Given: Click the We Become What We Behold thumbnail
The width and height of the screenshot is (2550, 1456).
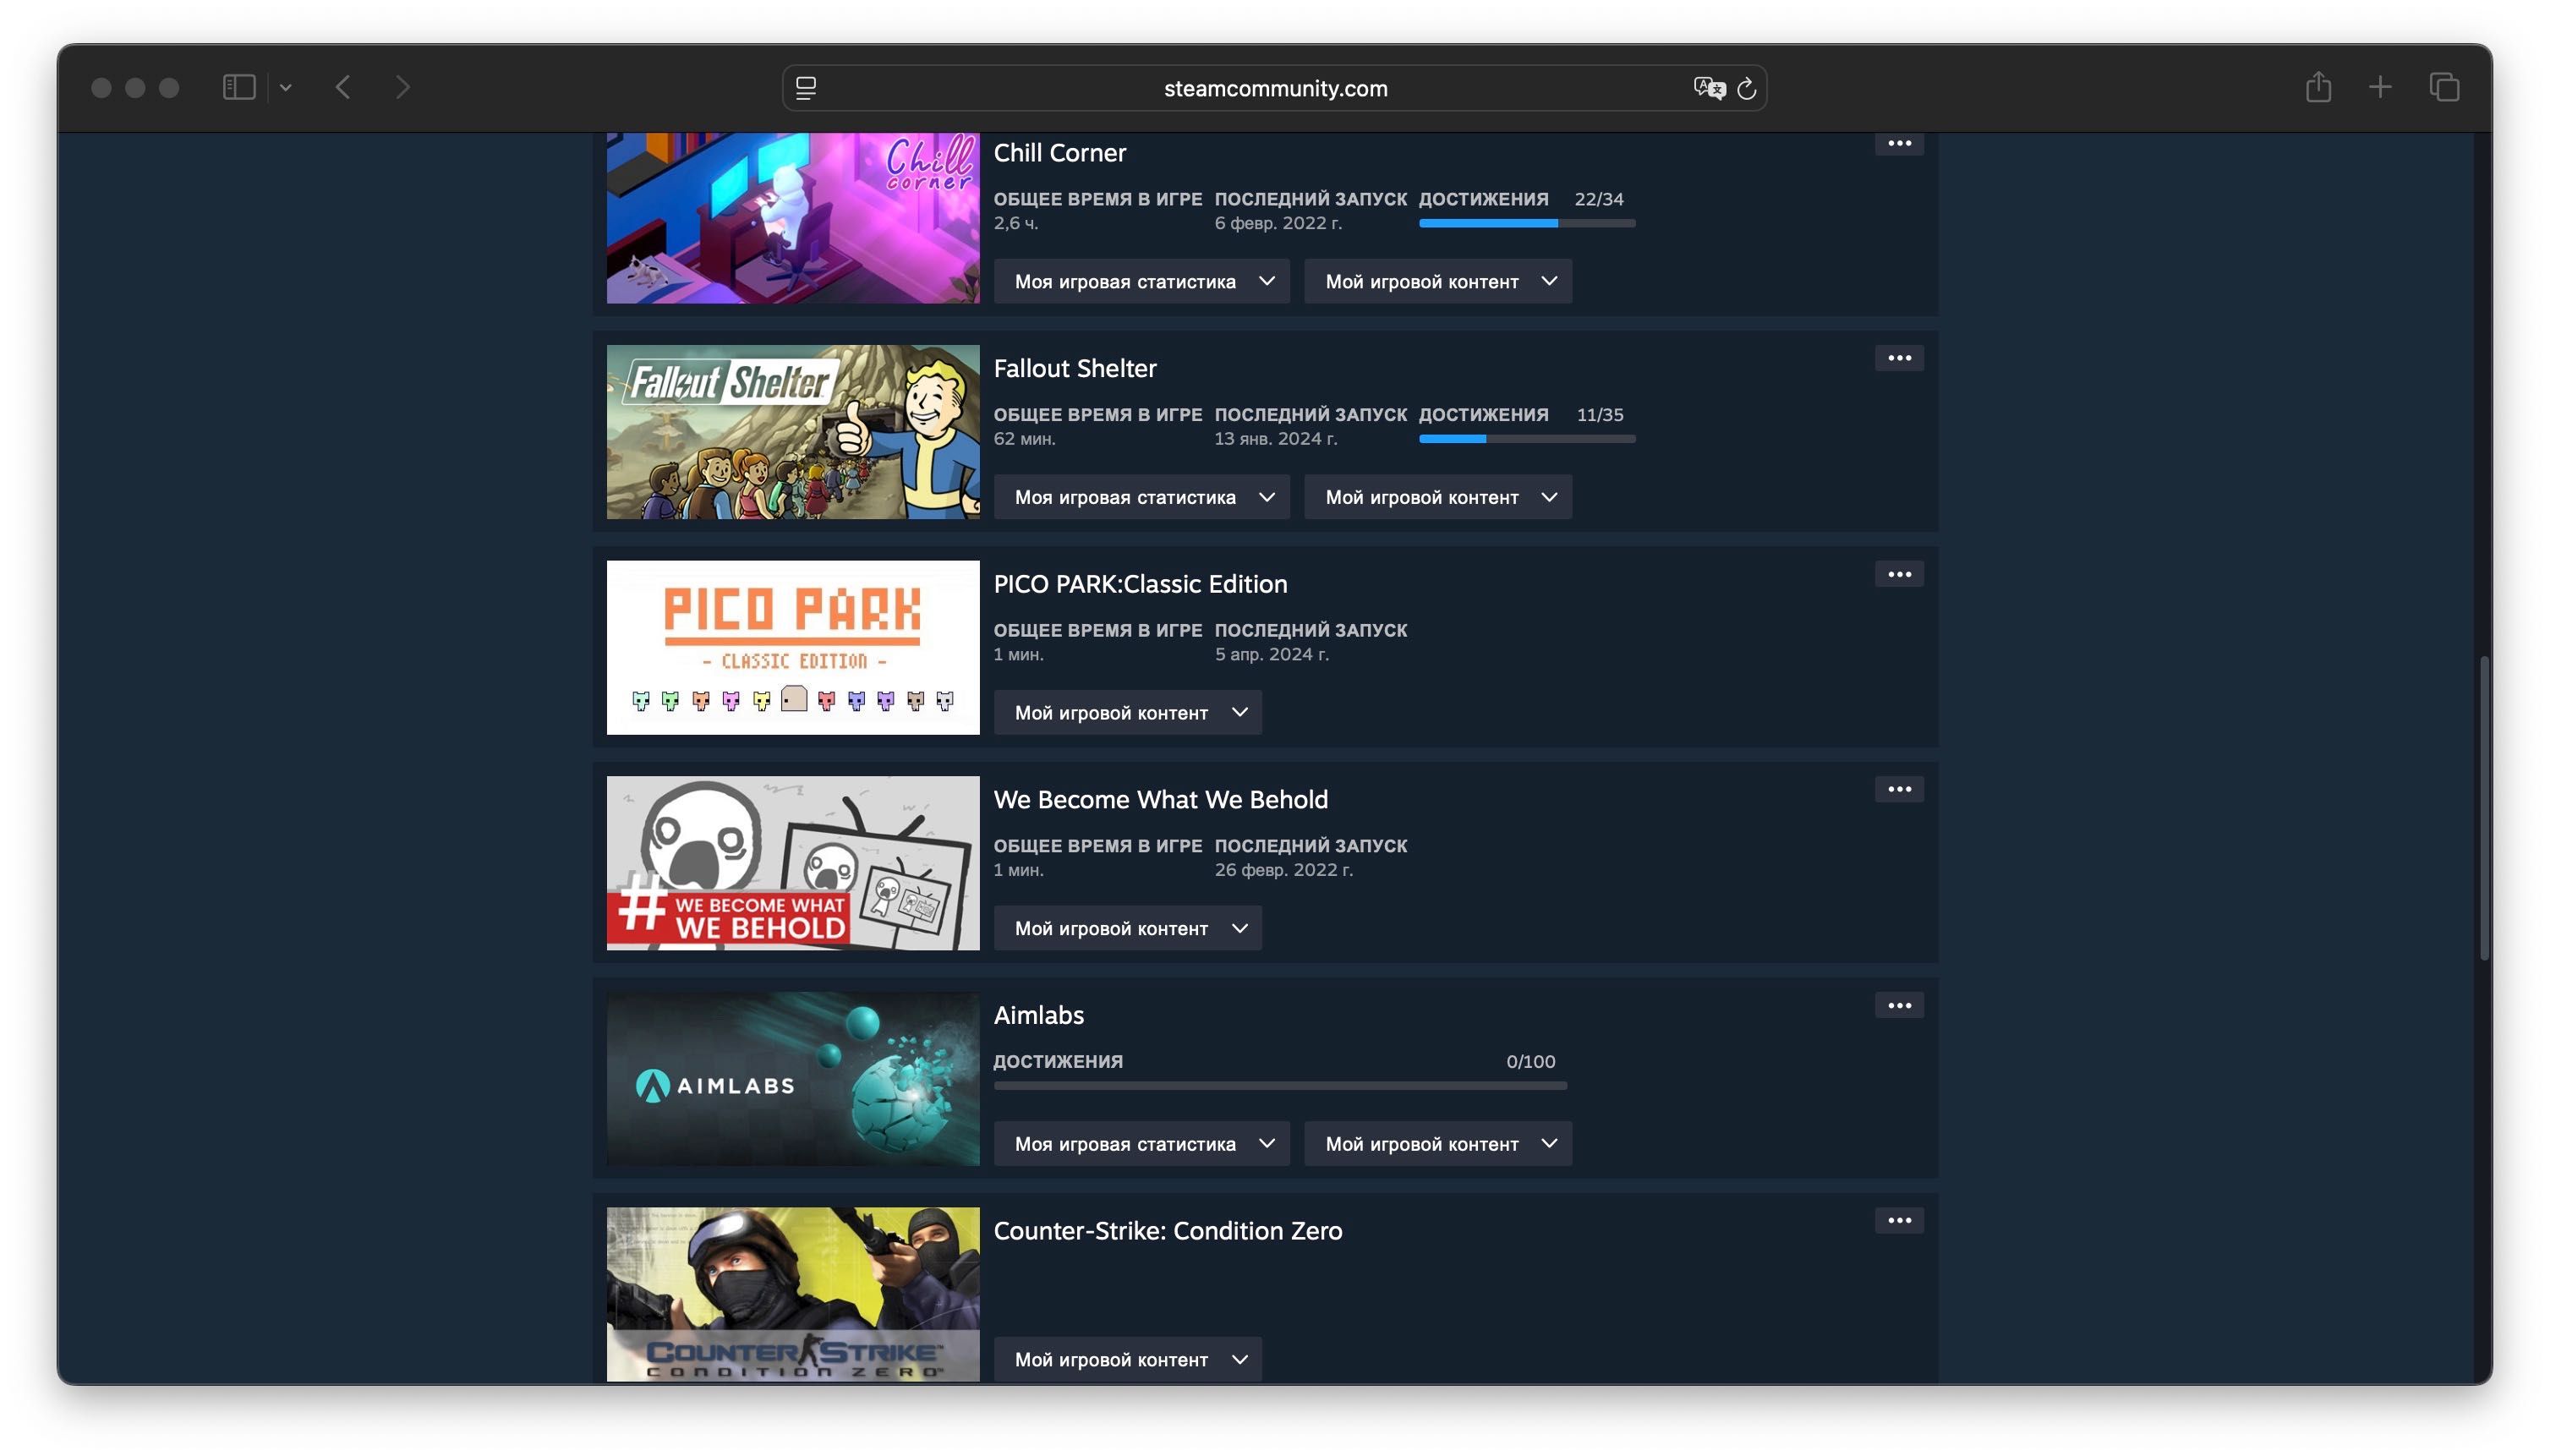Looking at the screenshot, I should 793,863.
